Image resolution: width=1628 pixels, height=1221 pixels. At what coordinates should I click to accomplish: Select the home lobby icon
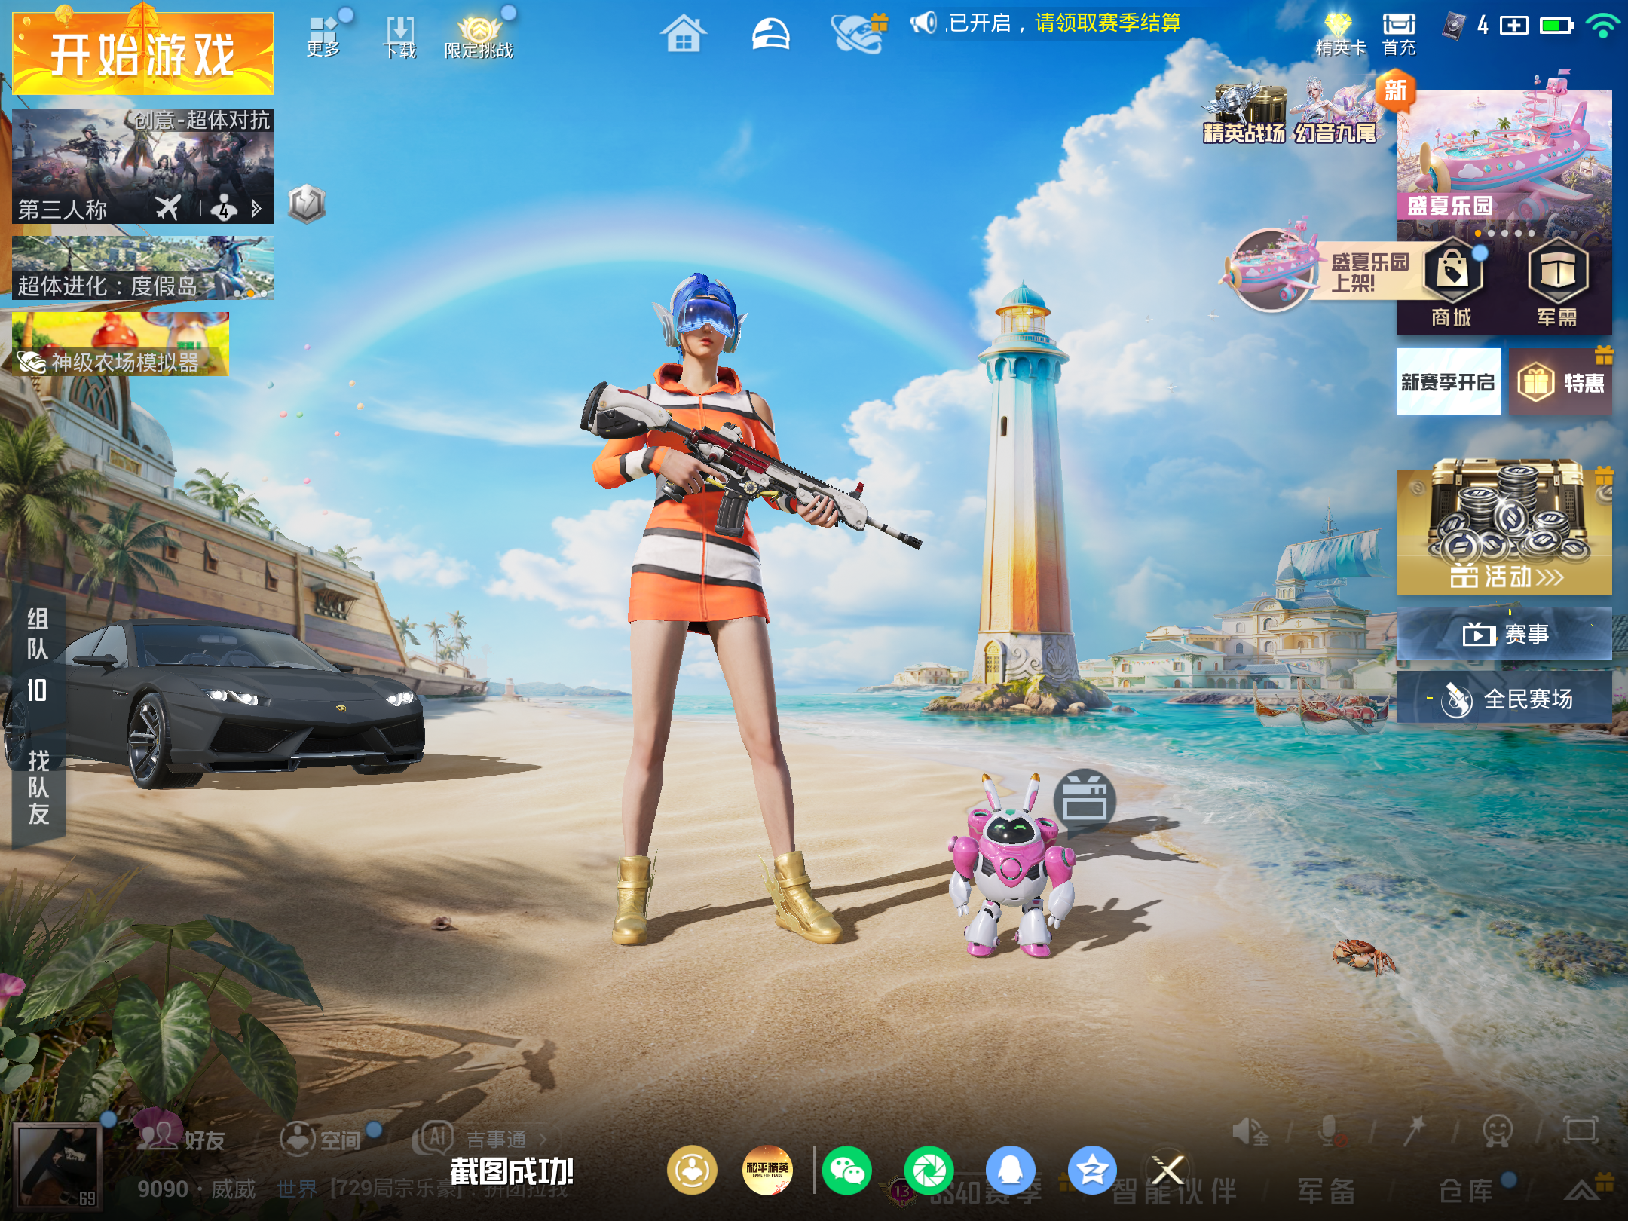(683, 34)
